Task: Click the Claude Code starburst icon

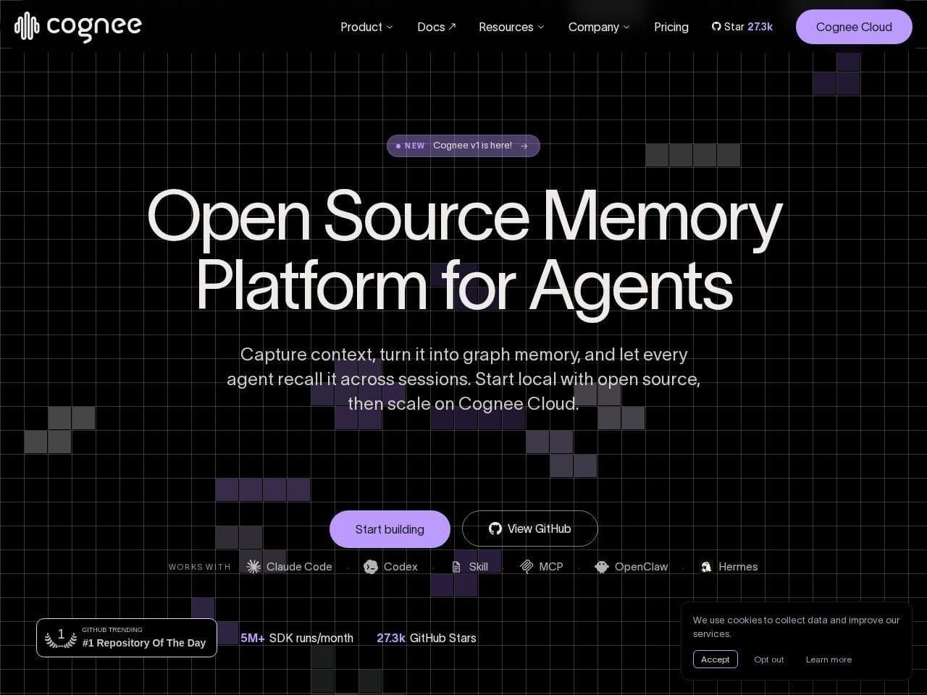Action: click(x=253, y=567)
